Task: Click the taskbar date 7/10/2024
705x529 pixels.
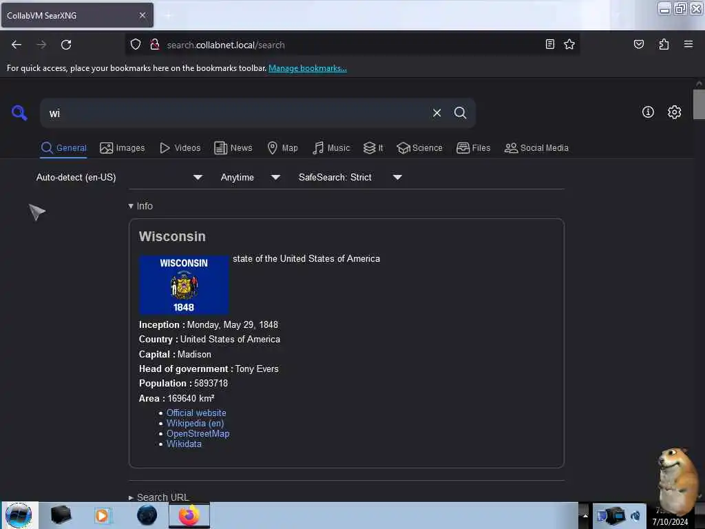Action: click(670, 522)
